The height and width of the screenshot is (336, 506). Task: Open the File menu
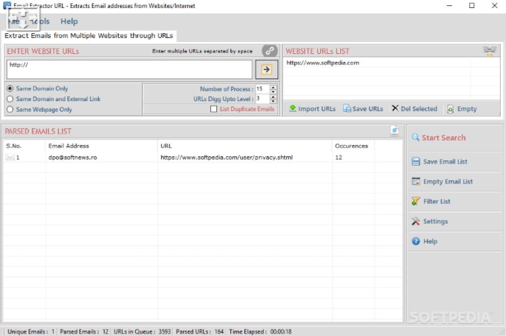coord(14,22)
